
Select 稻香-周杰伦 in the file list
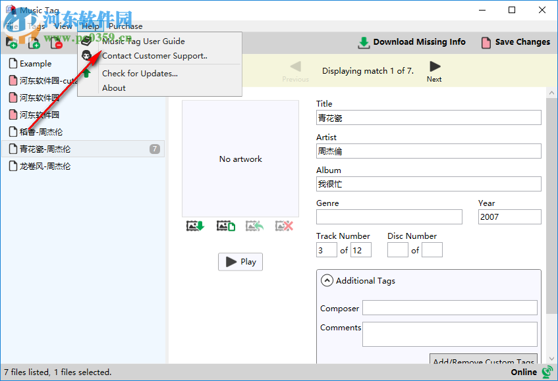41,132
